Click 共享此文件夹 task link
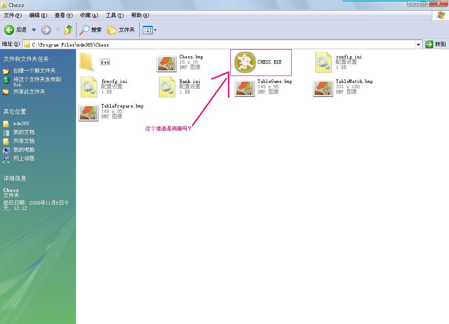The height and width of the screenshot is (324, 449). [x=29, y=92]
